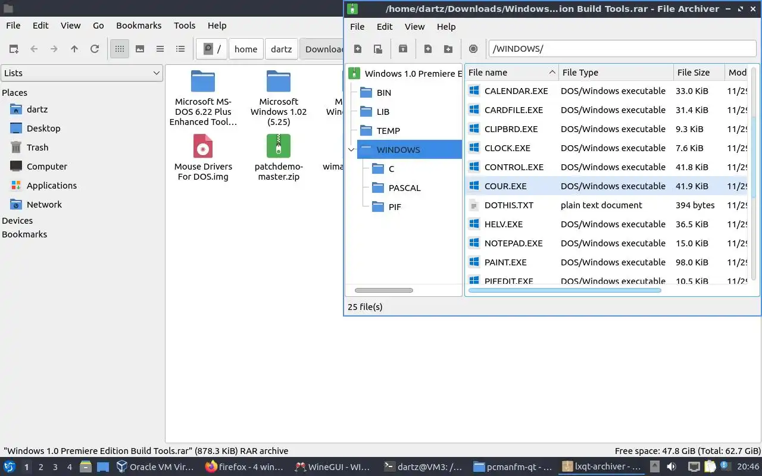Click the 'home' path button

click(246, 49)
